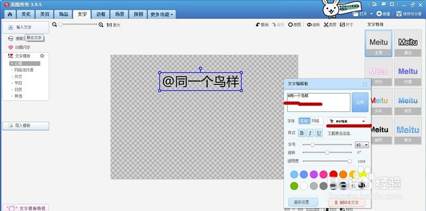The width and height of the screenshot is (426, 211).
Task: Switch to the 边框 tab
Action: click(x=101, y=14)
